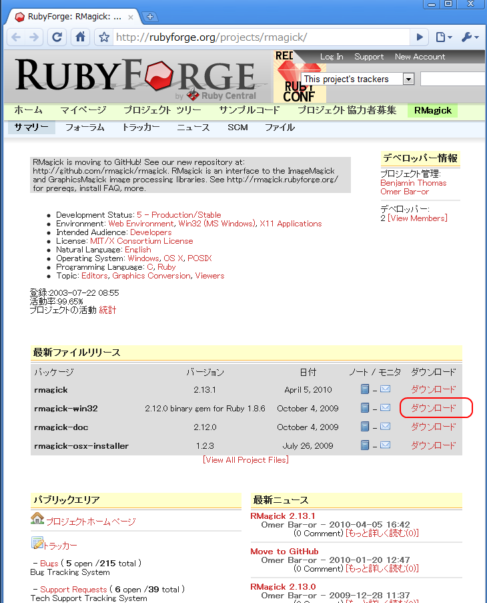Viewport: 487px width, 603px height.
Task: Open the Bugs tracker link
Action: pyautogui.click(x=49, y=564)
